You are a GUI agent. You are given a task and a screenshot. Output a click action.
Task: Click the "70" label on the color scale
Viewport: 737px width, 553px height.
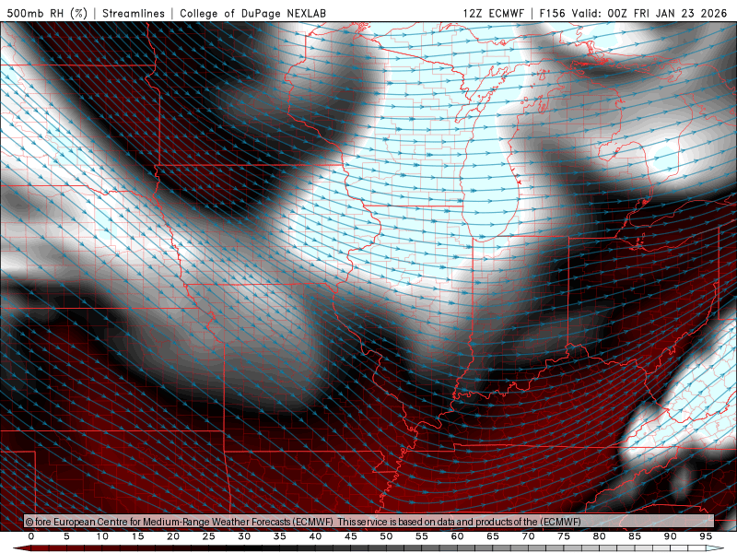click(x=528, y=536)
